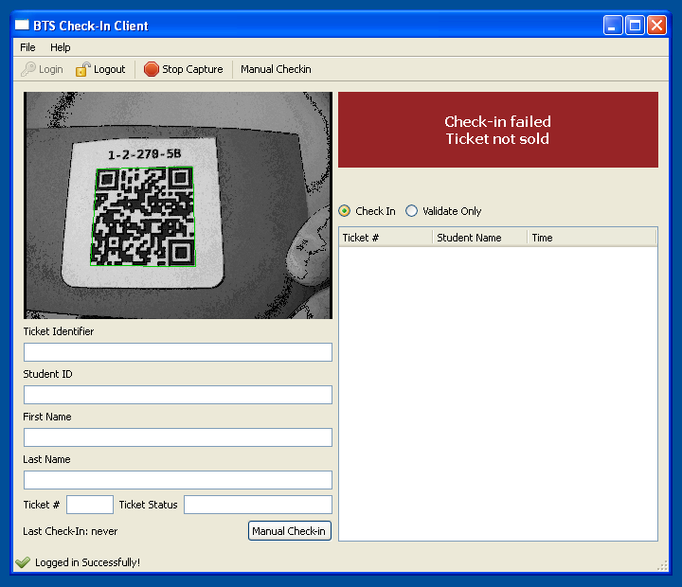This screenshot has height=587, width=682.
Task: Click the window resize grip corner
Action: pyautogui.click(x=662, y=565)
